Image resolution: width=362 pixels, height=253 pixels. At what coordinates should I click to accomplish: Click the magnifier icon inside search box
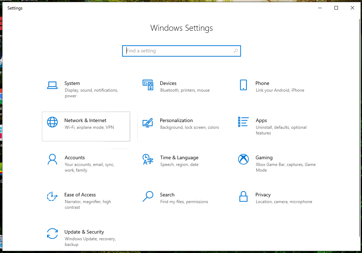click(235, 51)
